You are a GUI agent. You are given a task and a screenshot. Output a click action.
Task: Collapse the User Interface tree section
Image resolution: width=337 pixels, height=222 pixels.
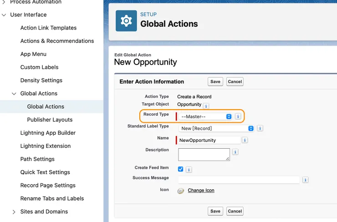4,15
